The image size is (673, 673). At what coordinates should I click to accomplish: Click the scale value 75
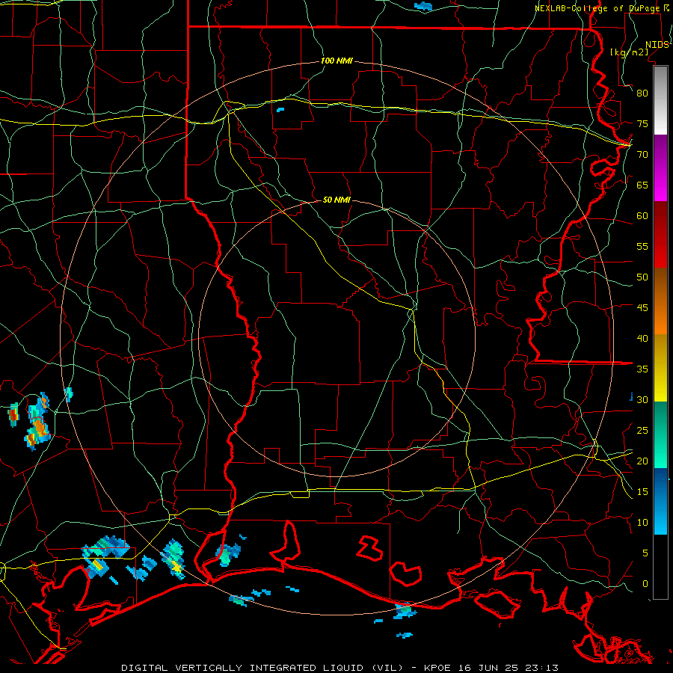pos(642,124)
